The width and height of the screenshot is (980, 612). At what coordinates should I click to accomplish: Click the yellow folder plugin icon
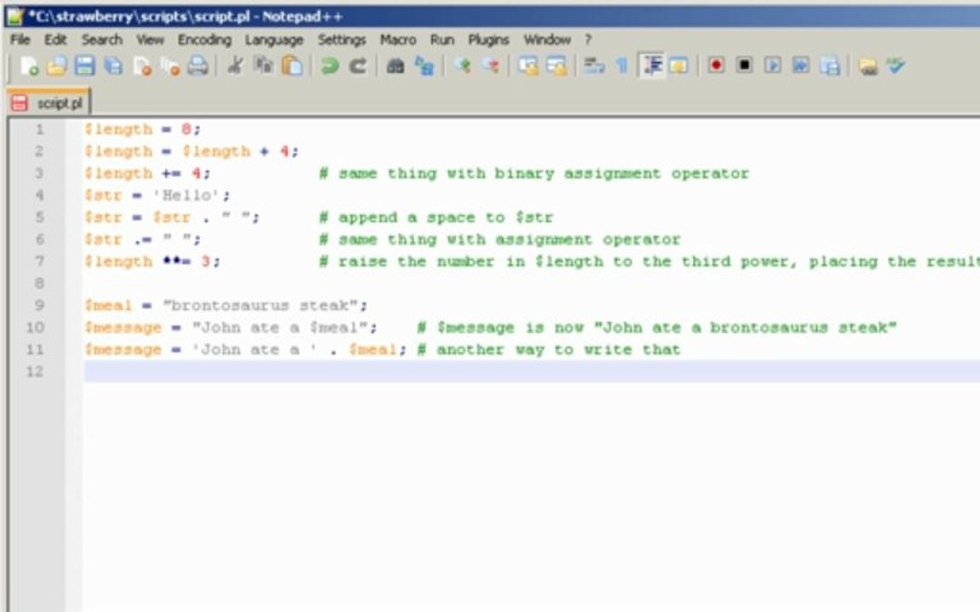coord(868,65)
